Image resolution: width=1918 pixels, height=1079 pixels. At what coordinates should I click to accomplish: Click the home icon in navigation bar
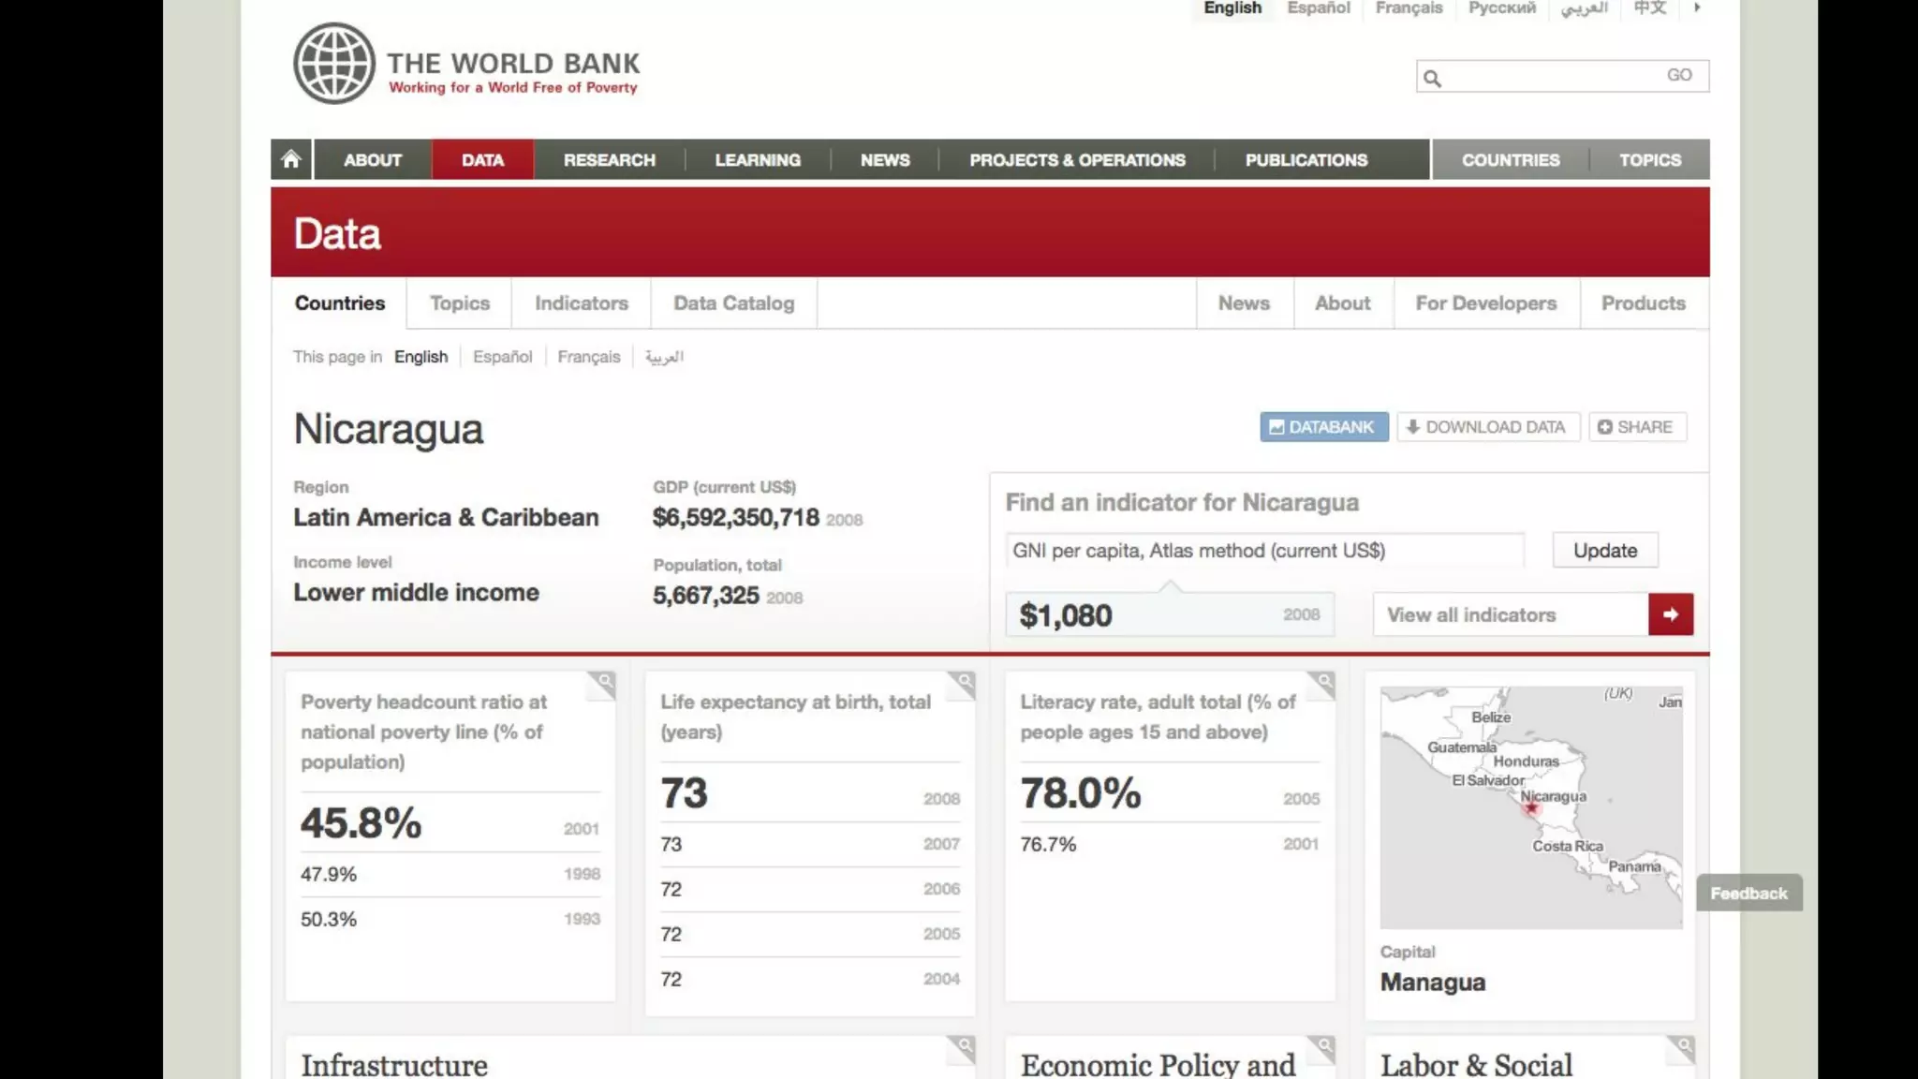pos(291,159)
